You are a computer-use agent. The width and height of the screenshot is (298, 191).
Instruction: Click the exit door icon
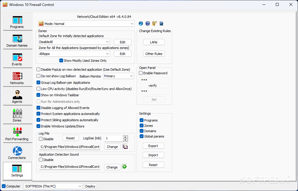click(x=161, y=23)
